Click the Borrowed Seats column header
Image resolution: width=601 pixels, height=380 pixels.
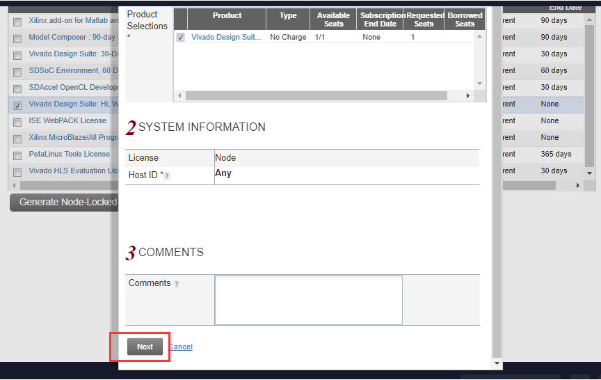coord(465,19)
